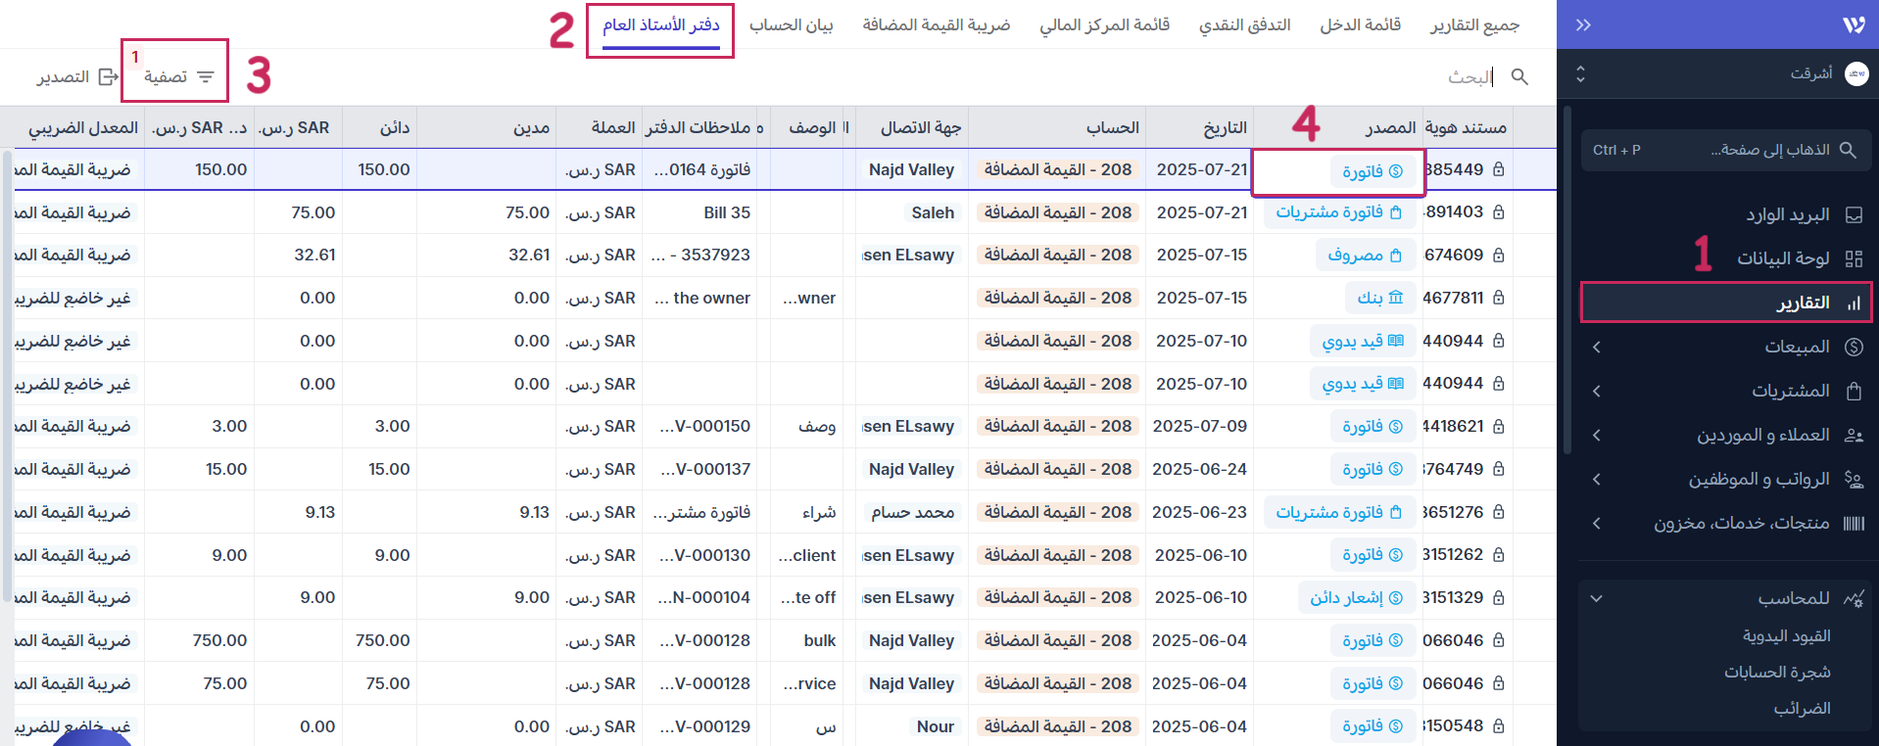Sort by the date (التاريخ) column header
This screenshot has height=746, width=1879.
(1225, 127)
